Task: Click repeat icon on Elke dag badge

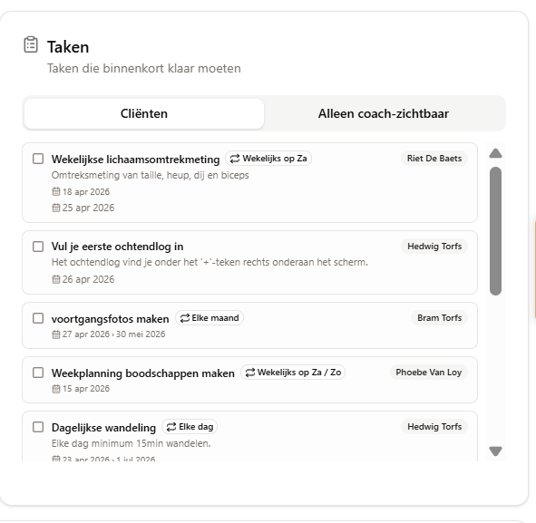Action: point(171,427)
